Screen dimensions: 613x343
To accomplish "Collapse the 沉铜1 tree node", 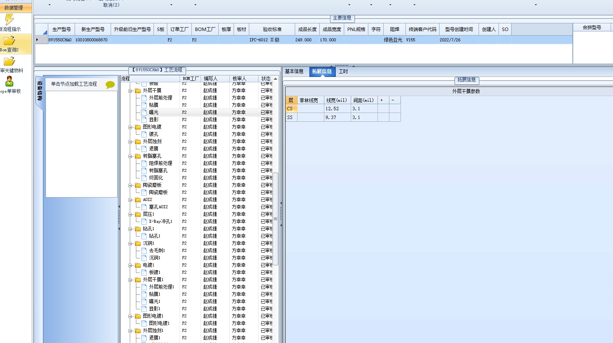I will point(130,243).
